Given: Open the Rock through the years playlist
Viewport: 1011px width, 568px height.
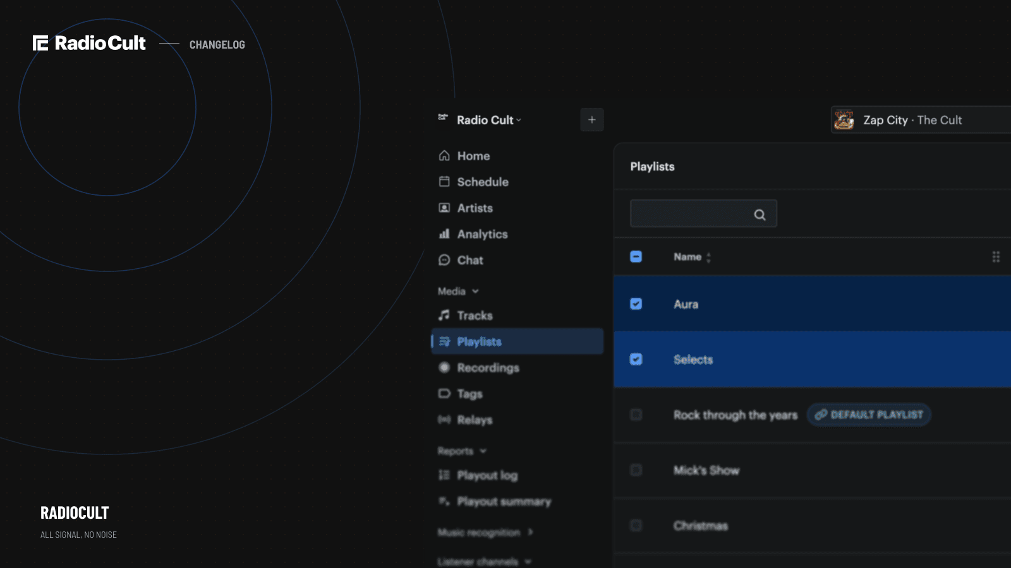Looking at the screenshot, I should (x=736, y=415).
